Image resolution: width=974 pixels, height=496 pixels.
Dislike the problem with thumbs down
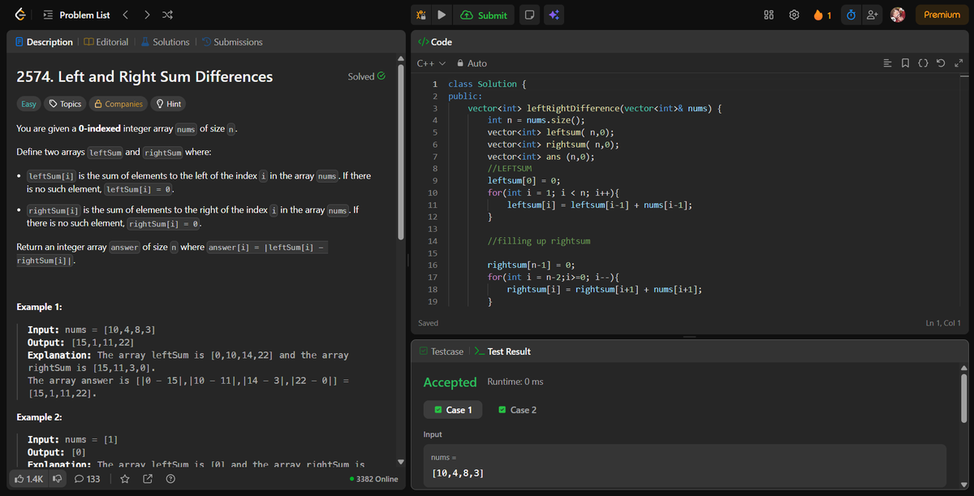pos(58,479)
